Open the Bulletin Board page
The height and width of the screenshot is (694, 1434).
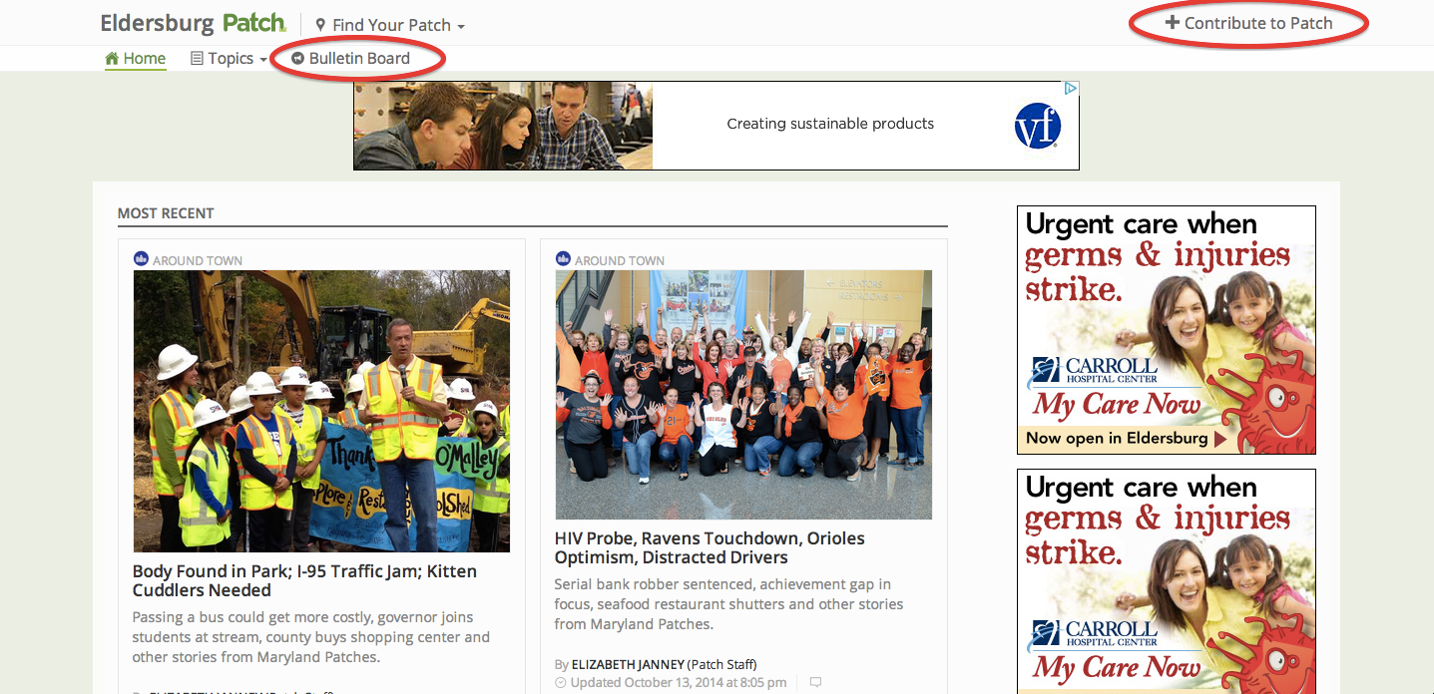point(359,59)
